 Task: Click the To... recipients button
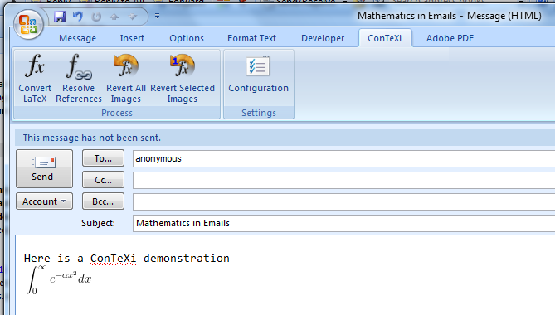(103, 158)
